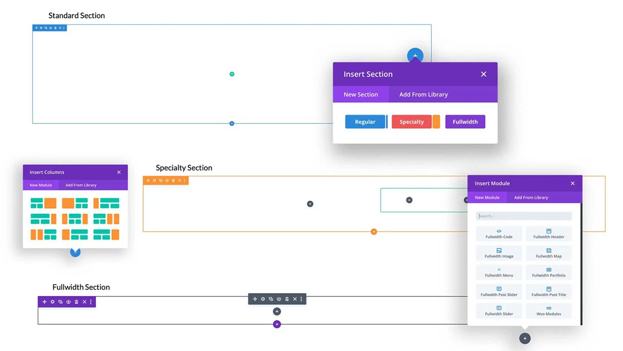The width and height of the screenshot is (623, 351).
Task: Insert the Fullwidth Post Title module
Action: pyautogui.click(x=549, y=292)
